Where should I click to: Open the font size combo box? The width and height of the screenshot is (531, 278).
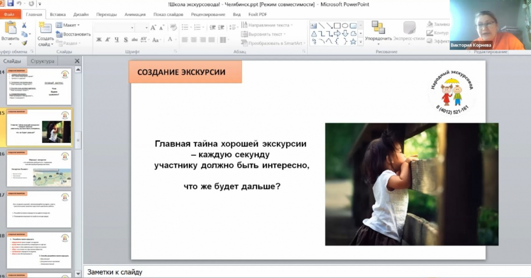pos(142,28)
